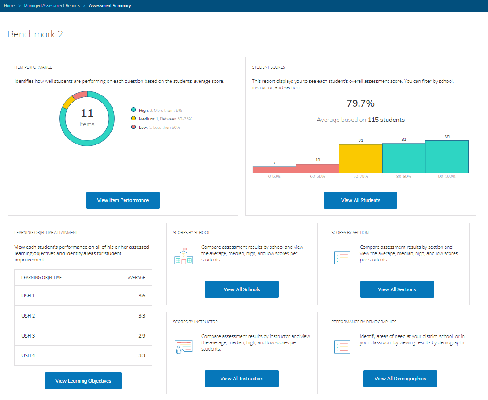This screenshot has width=488, height=400.
Task: Click the teal High legend dot
Action: [133, 110]
